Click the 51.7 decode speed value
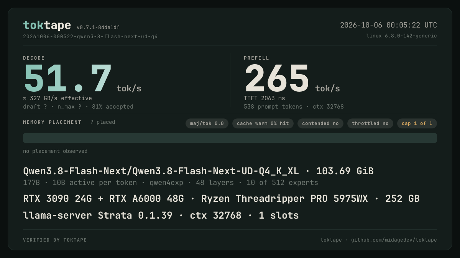The image size is (460, 258). point(67,79)
